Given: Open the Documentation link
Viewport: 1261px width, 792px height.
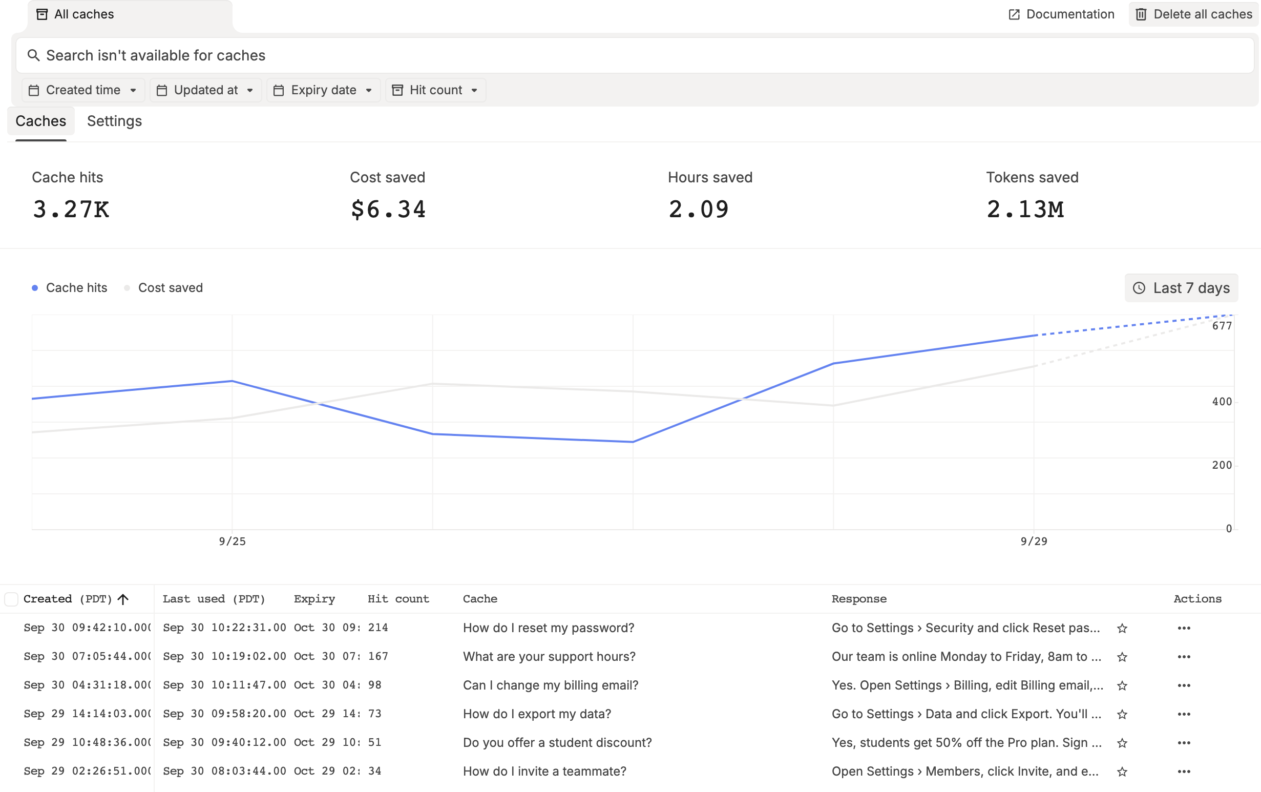Looking at the screenshot, I should pos(1061,14).
